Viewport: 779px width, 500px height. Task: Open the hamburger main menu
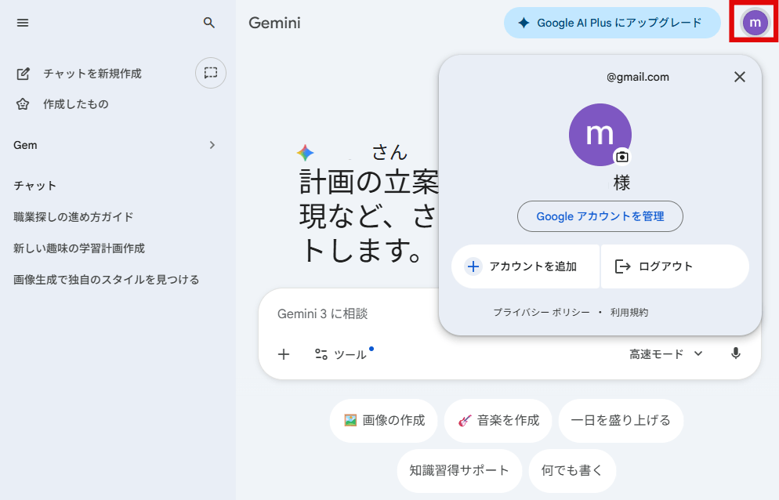click(x=23, y=23)
